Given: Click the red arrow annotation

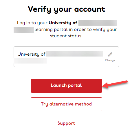Looking at the screenshot, I should [115, 84].
